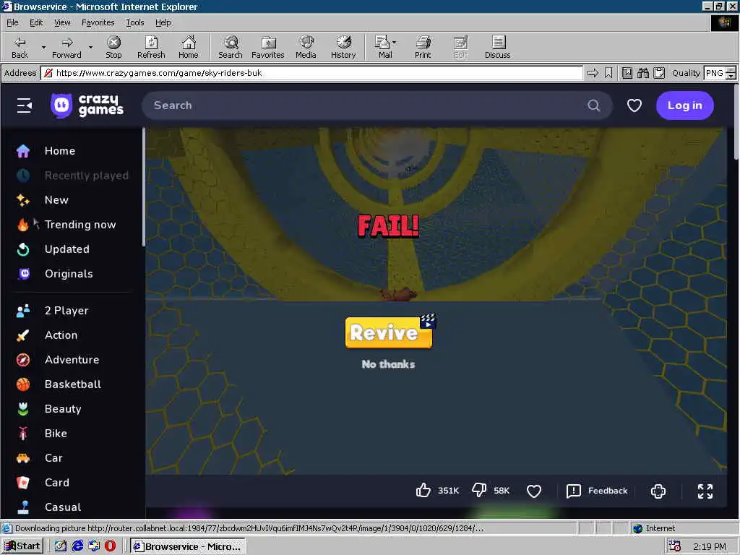
Task: Open the File menu
Action: pyautogui.click(x=12, y=22)
